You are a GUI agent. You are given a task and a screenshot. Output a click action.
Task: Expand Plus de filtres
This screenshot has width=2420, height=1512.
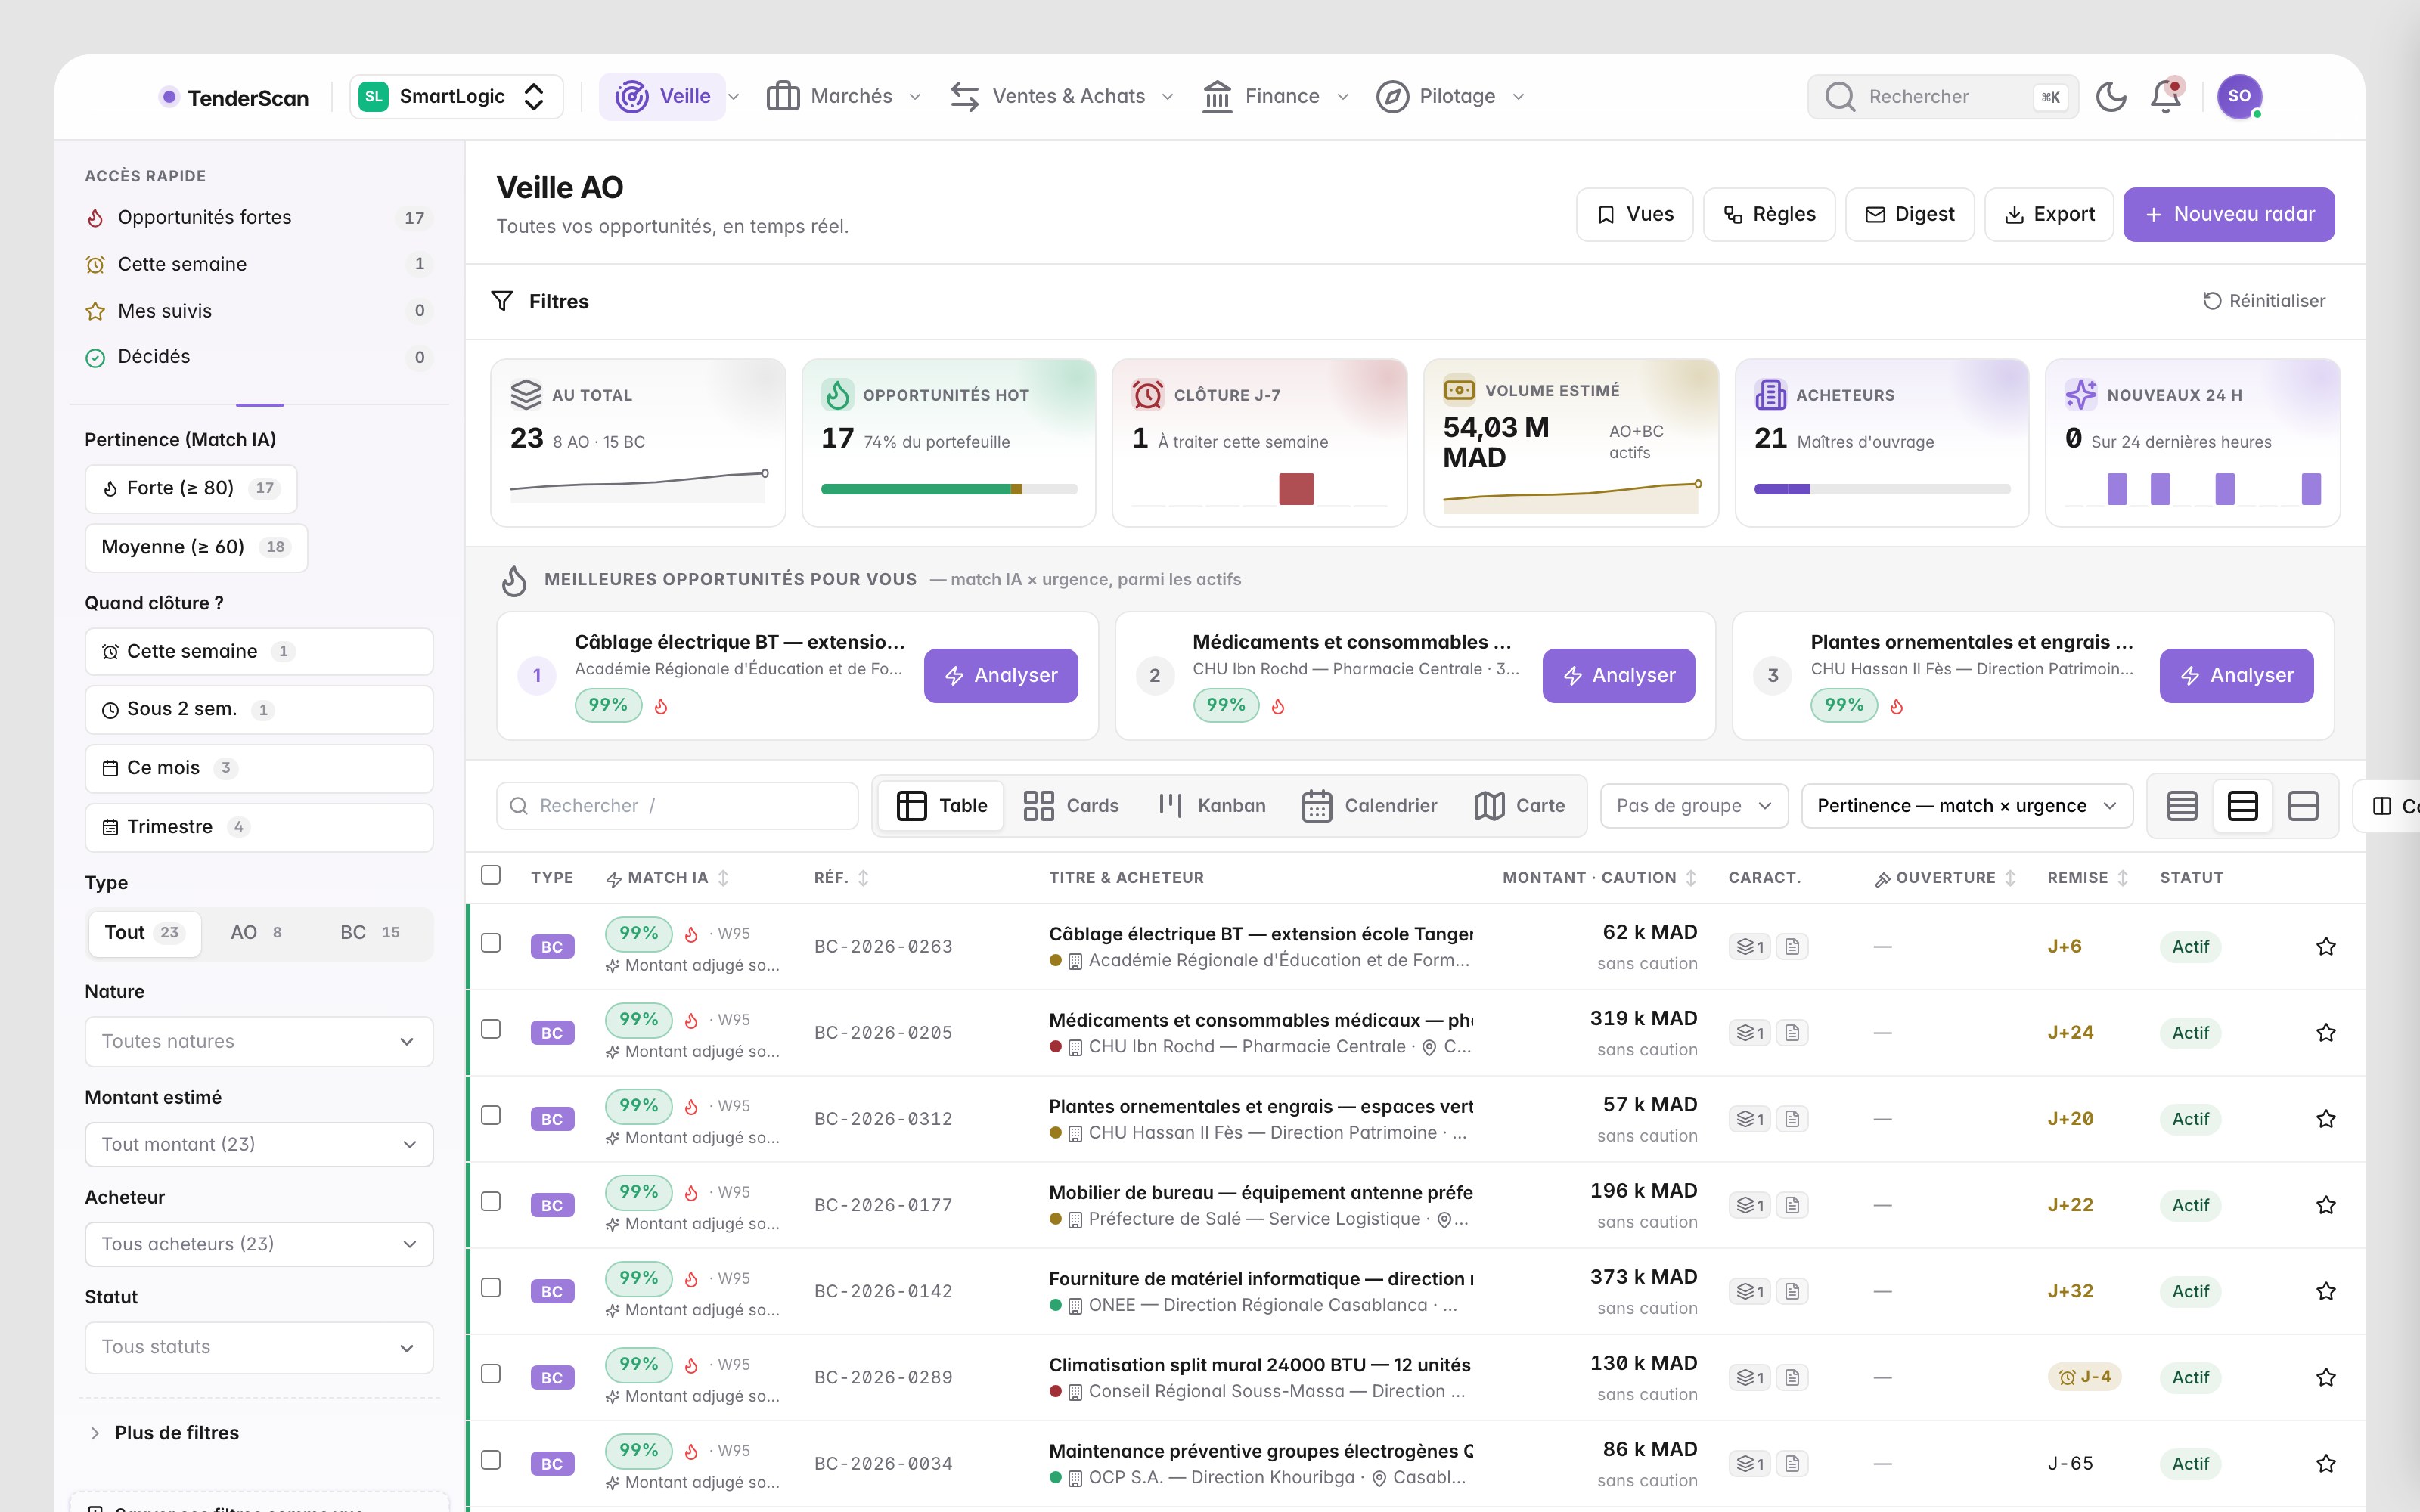point(165,1433)
